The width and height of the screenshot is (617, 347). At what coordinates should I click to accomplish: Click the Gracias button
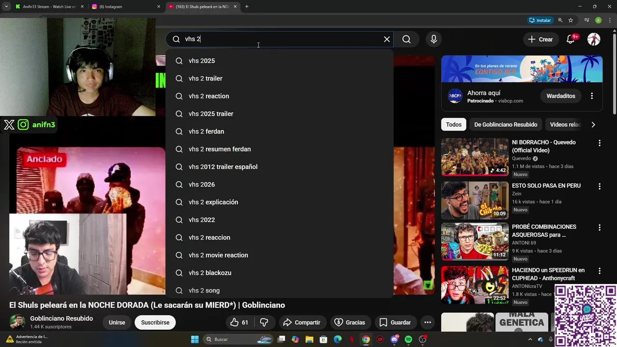(350, 322)
